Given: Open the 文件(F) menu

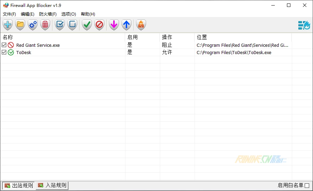Looking at the screenshot, I should tap(9, 14).
